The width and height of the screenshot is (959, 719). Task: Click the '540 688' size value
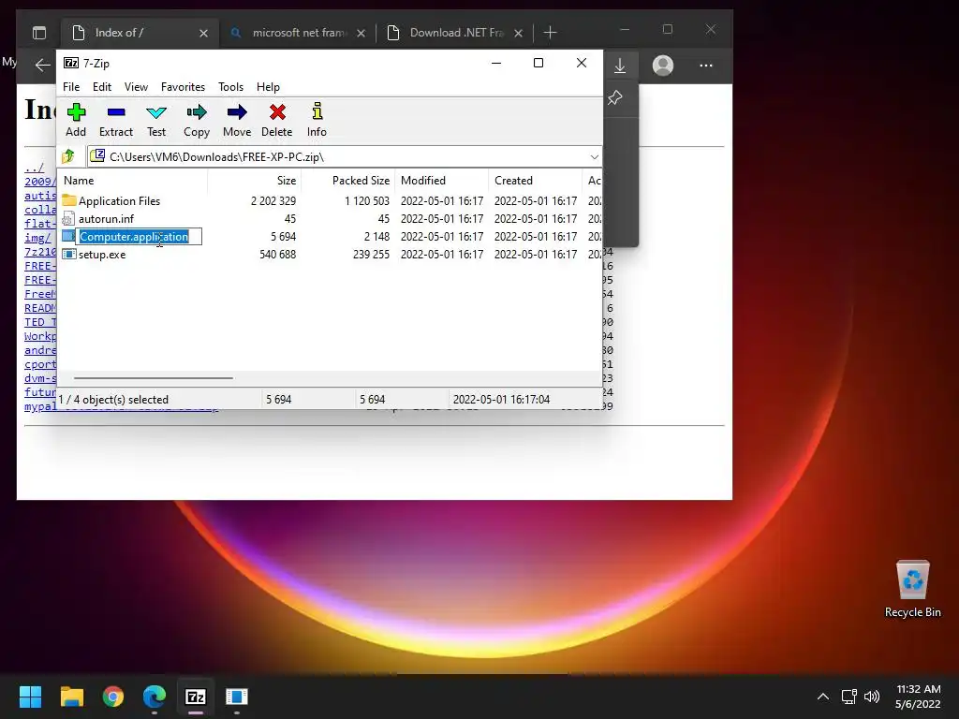(x=277, y=255)
